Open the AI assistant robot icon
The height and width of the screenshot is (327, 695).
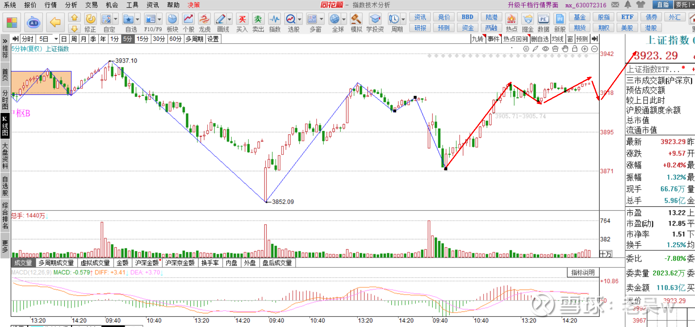pyautogui.click(x=34, y=23)
